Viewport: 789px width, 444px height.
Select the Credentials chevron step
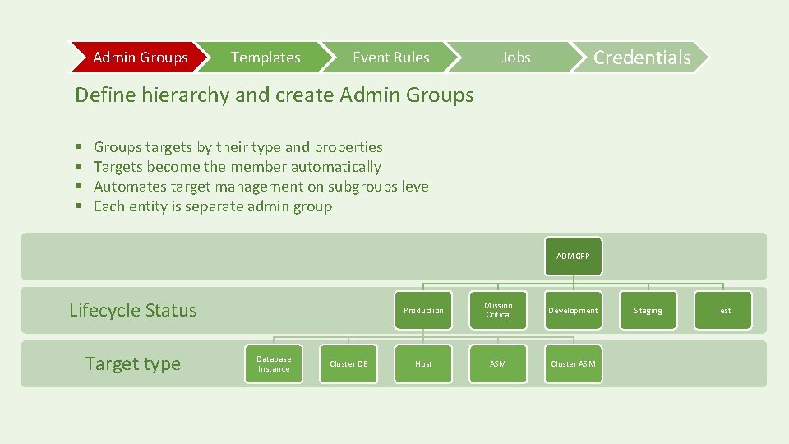click(x=642, y=58)
